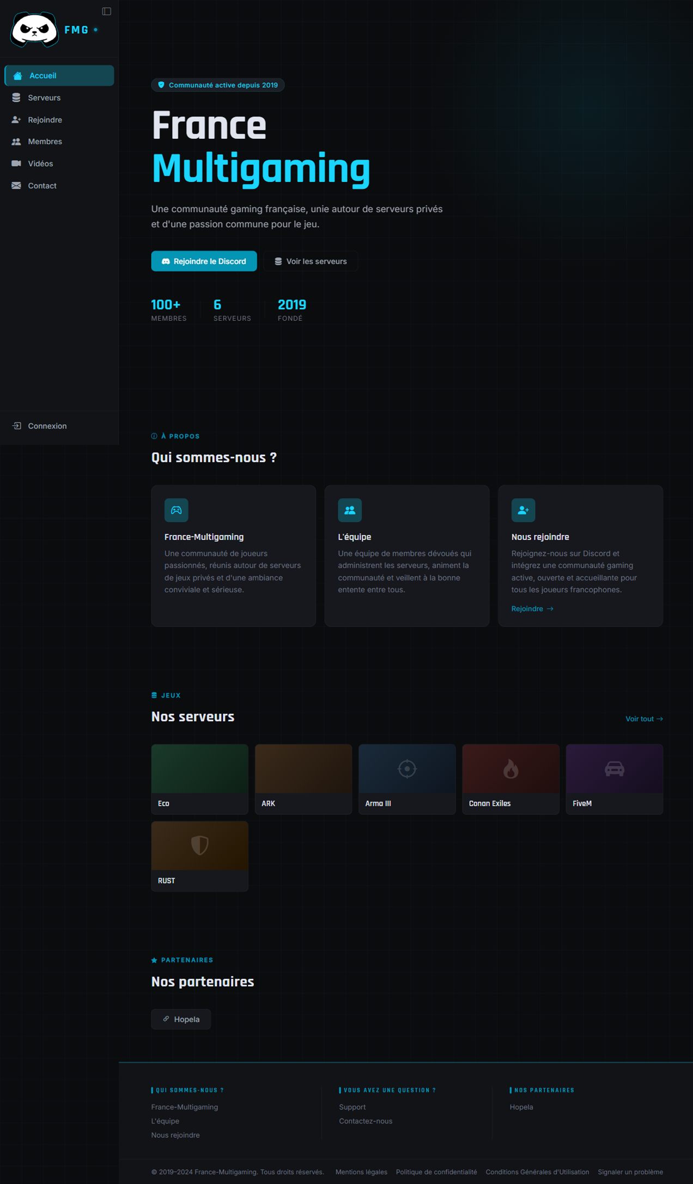Follow the Rejoindre arrow link in card

pos(532,609)
